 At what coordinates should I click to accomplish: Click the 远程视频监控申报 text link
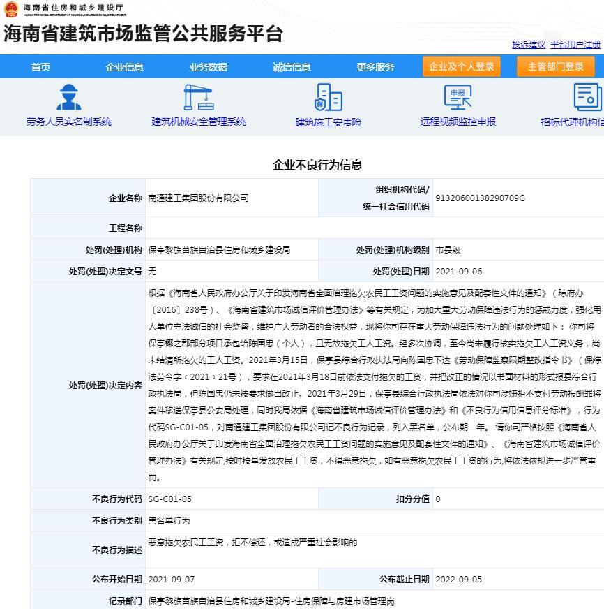pos(458,122)
